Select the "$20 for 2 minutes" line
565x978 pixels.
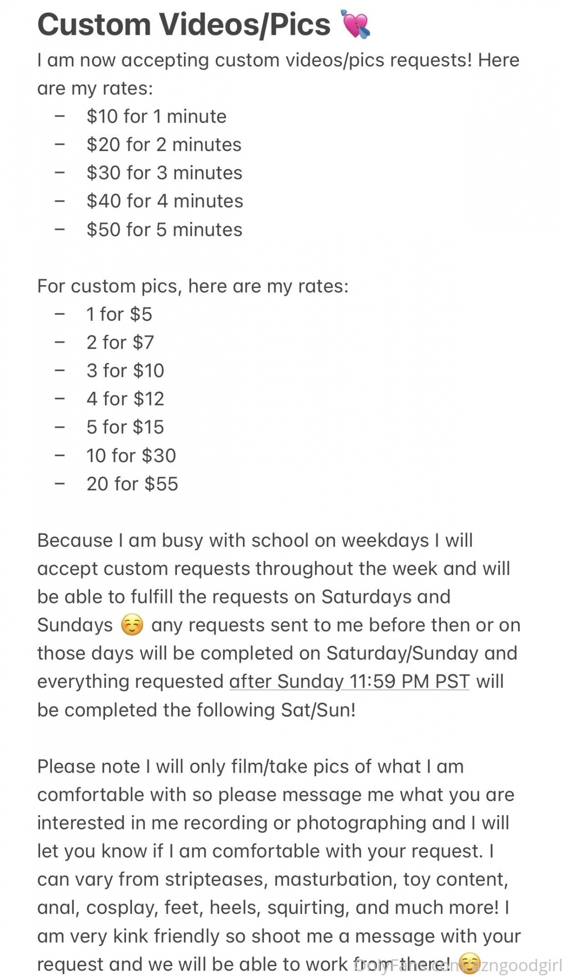[164, 145]
